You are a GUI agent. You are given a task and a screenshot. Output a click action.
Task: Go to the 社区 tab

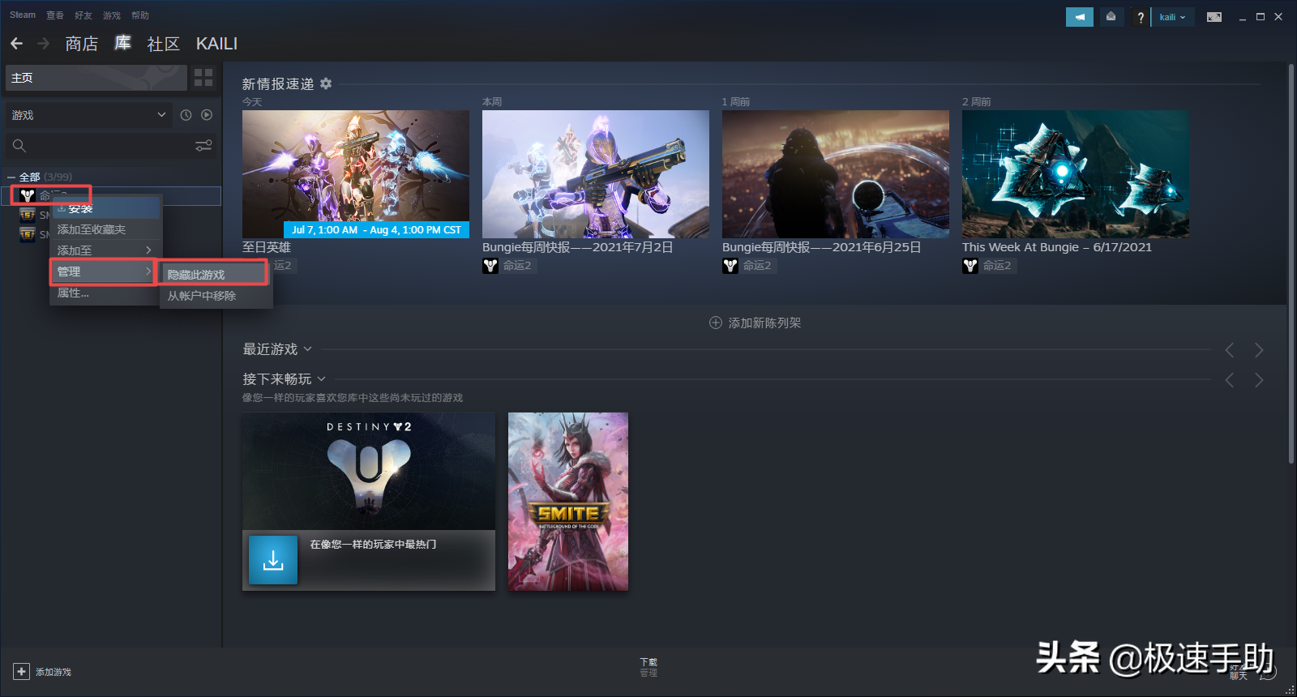[x=163, y=44]
